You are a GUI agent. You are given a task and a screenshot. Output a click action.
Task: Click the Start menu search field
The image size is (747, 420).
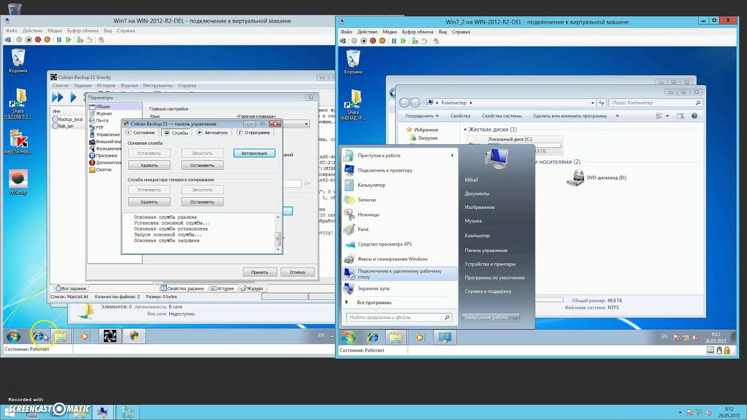[399, 317]
